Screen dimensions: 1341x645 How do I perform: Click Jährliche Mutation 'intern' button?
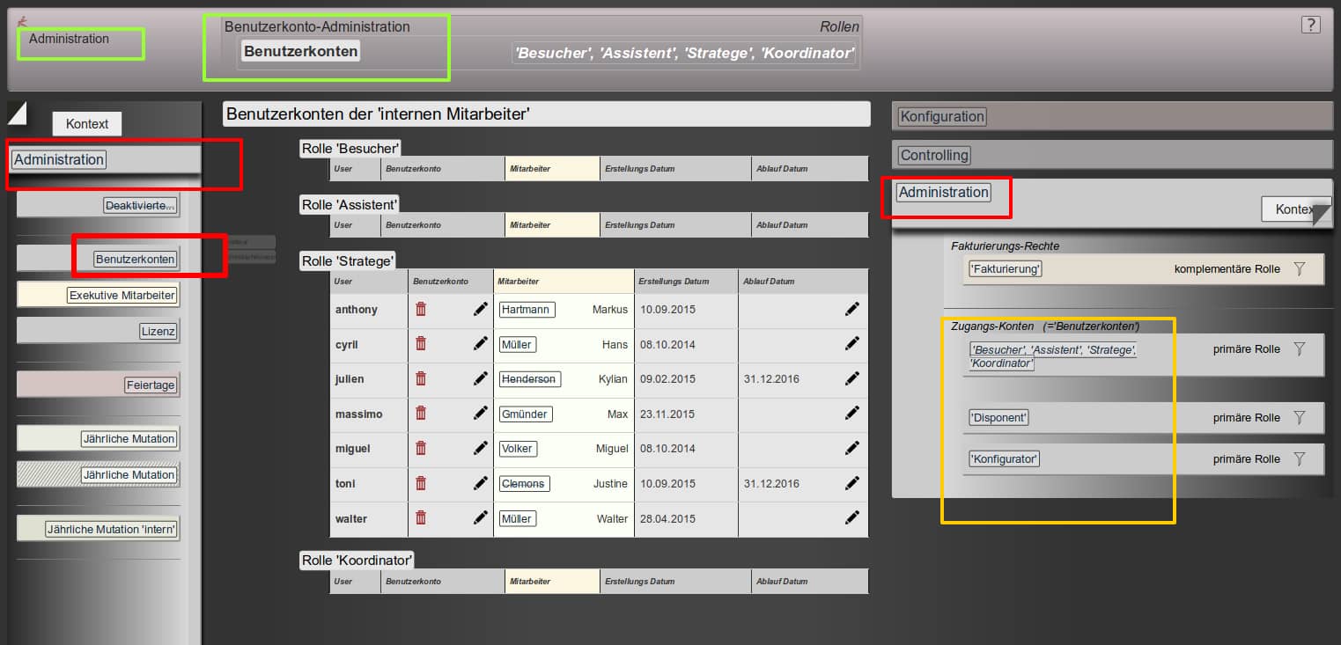[x=112, y=530]
